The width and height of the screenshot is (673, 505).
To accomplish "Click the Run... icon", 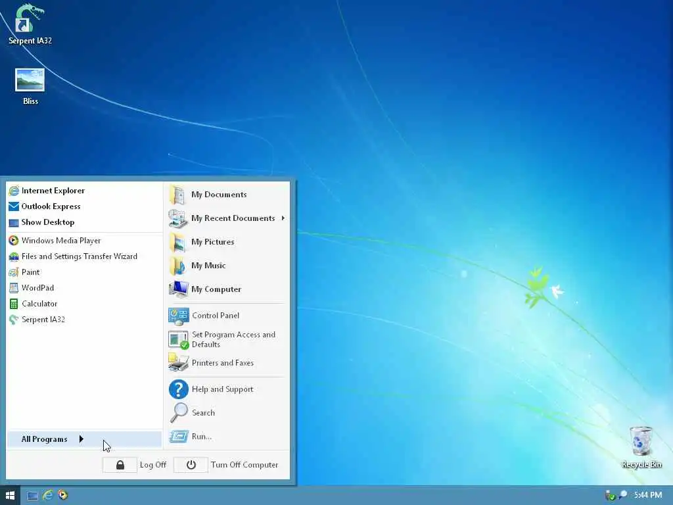I will pos(179,437).
